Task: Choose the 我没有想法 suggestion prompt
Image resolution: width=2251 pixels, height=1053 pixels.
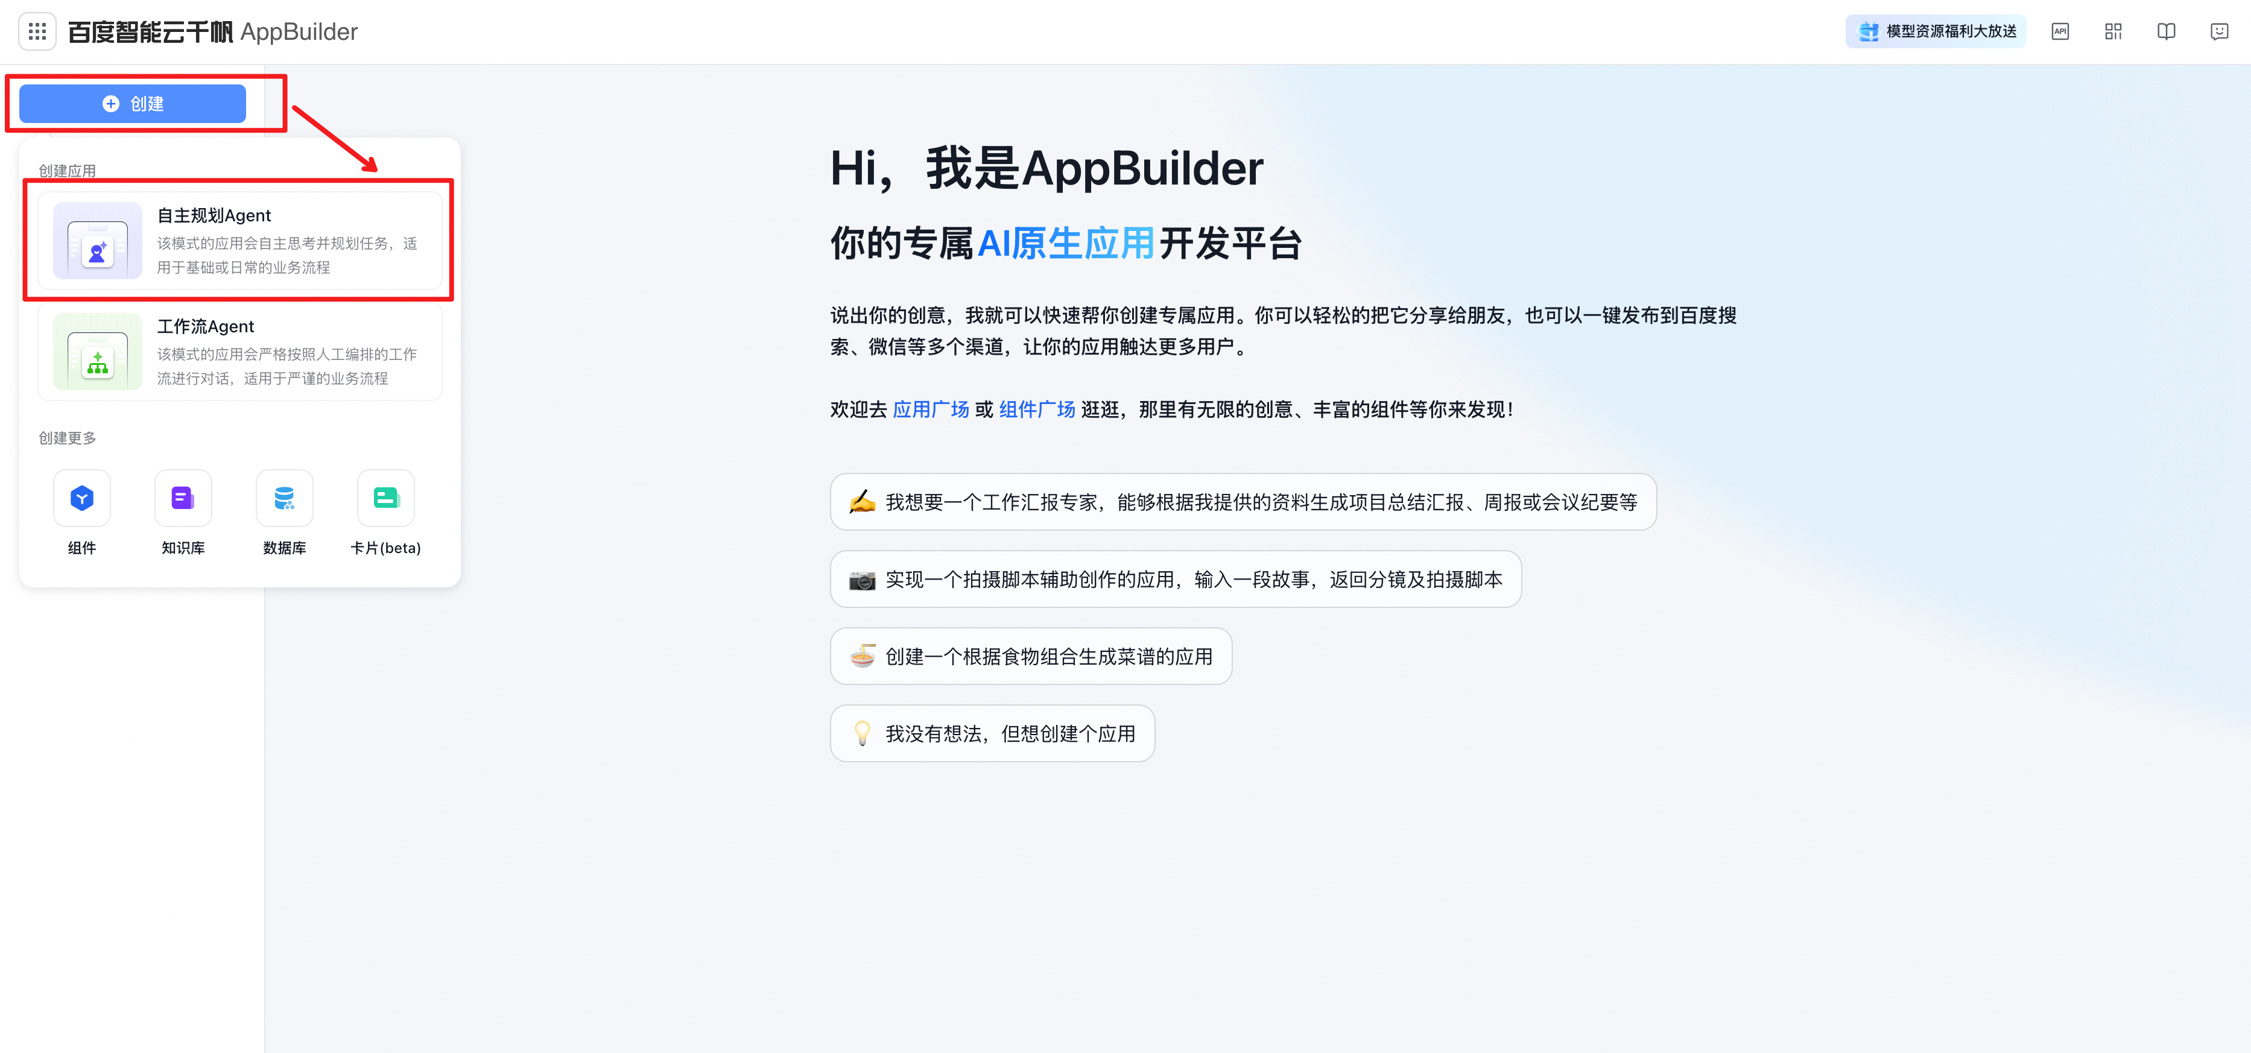Action: 993,733
